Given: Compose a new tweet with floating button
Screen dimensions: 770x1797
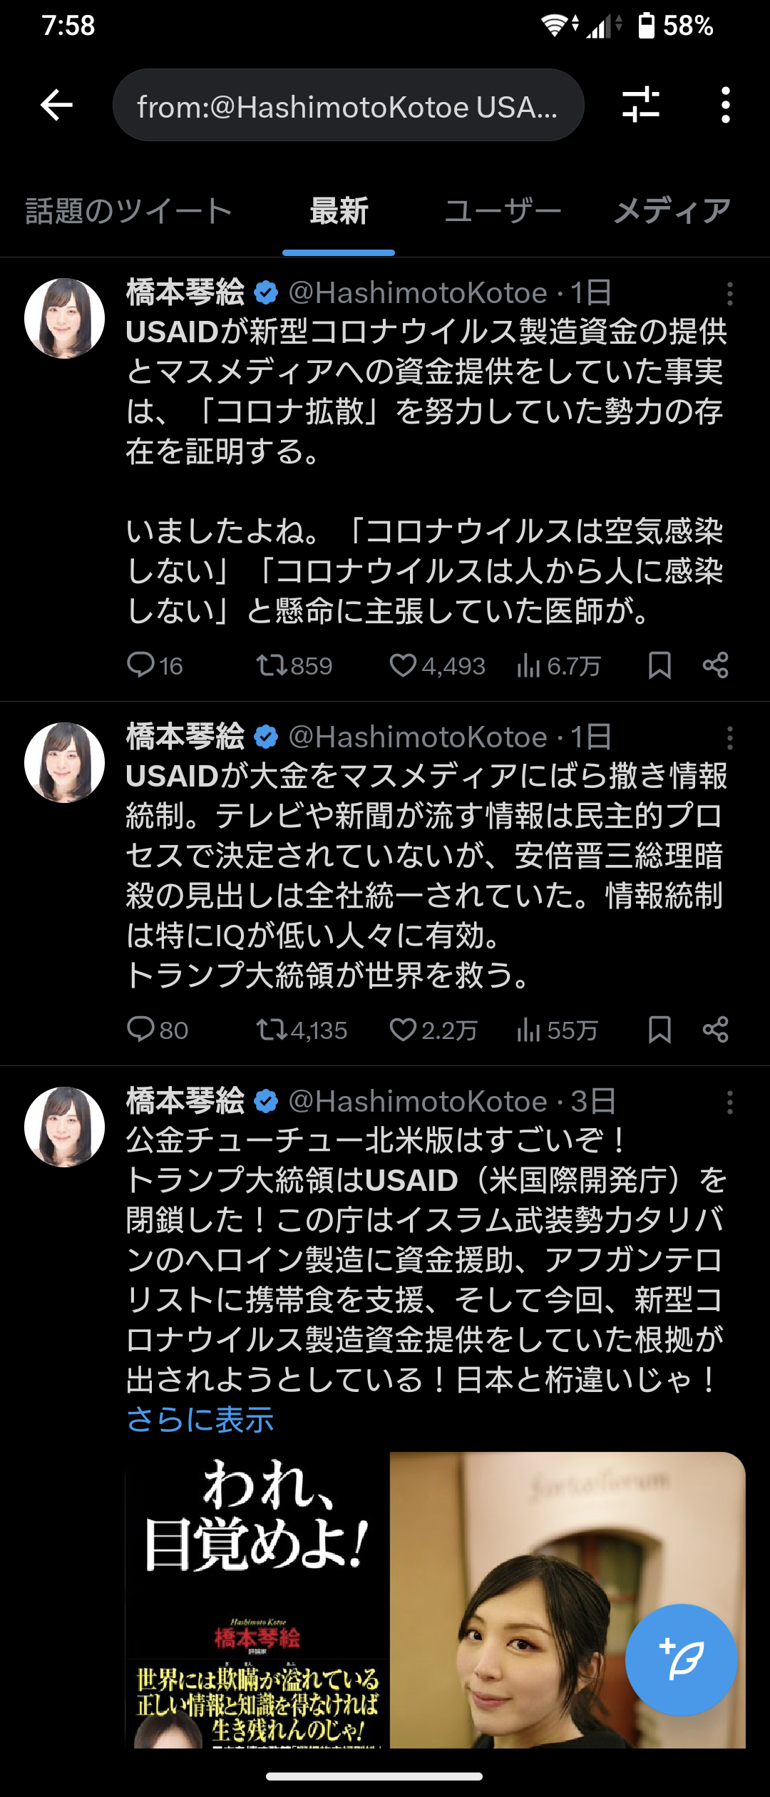Looking at the screenshot, I should click(x=681, y=1660).
